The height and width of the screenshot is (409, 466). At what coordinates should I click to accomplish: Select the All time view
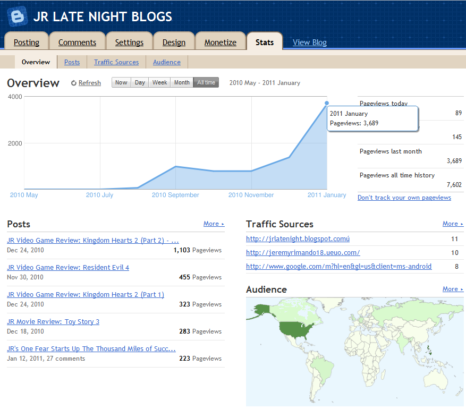[x=205, y=82]
